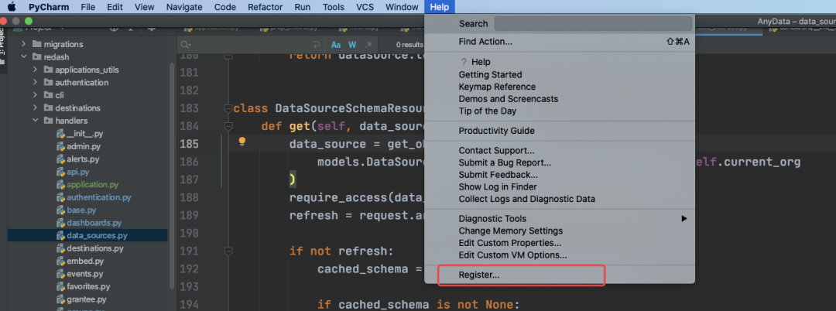
Task: Select destinations.py in the project tree
Action: tap(95, 248)
